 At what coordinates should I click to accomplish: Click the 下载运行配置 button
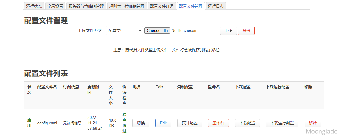click(282, 123)
